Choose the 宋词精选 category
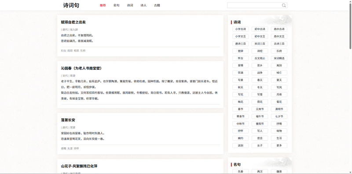Screen dimensions: 352x174 coord(279,58)
